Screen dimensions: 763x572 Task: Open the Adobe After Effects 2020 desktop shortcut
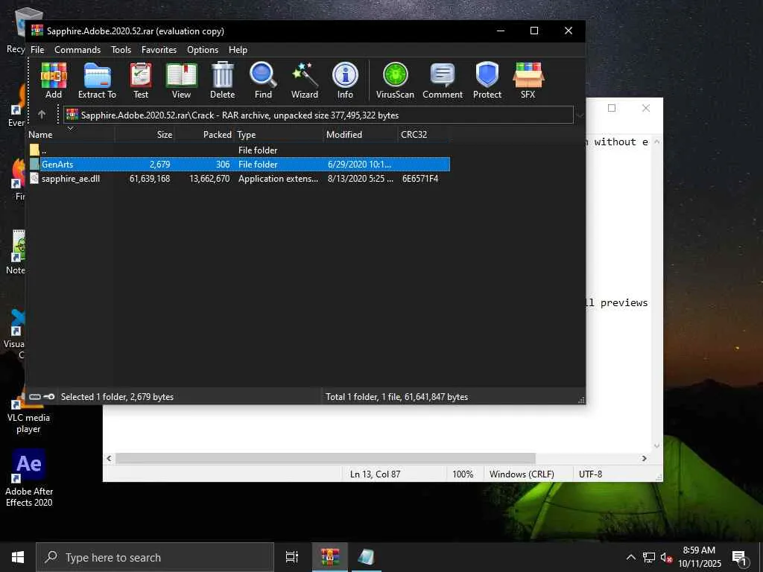coord(29,478)
